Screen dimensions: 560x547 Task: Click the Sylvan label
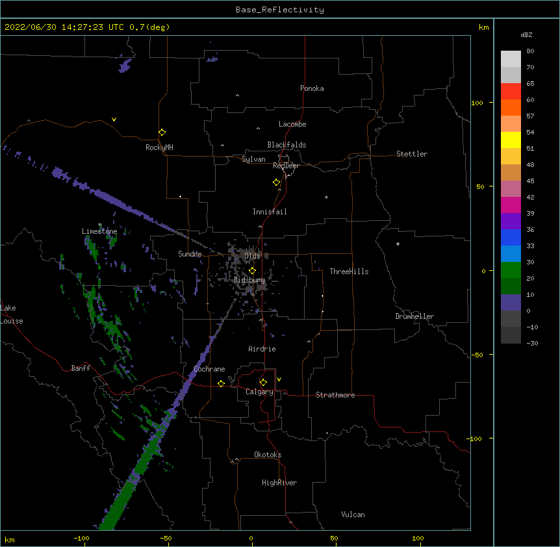253,159
